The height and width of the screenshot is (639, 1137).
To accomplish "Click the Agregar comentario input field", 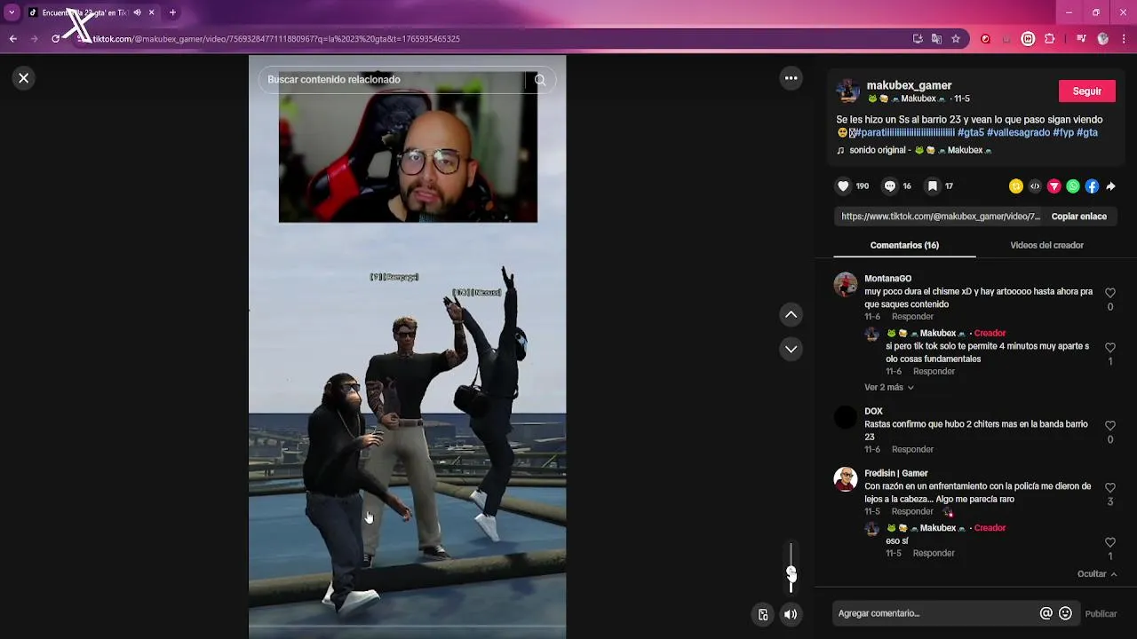I will [936, 613].
